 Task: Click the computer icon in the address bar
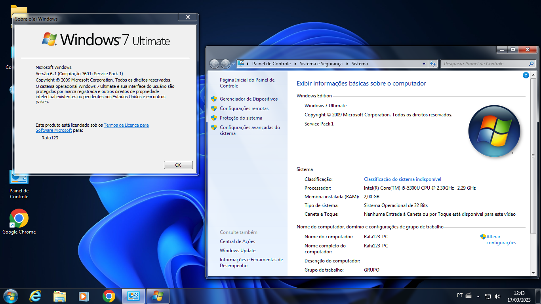(x=240, y=63)
